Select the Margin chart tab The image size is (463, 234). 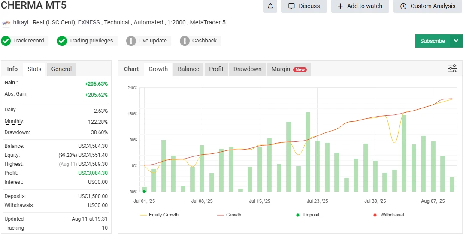[x=288, y=69]
